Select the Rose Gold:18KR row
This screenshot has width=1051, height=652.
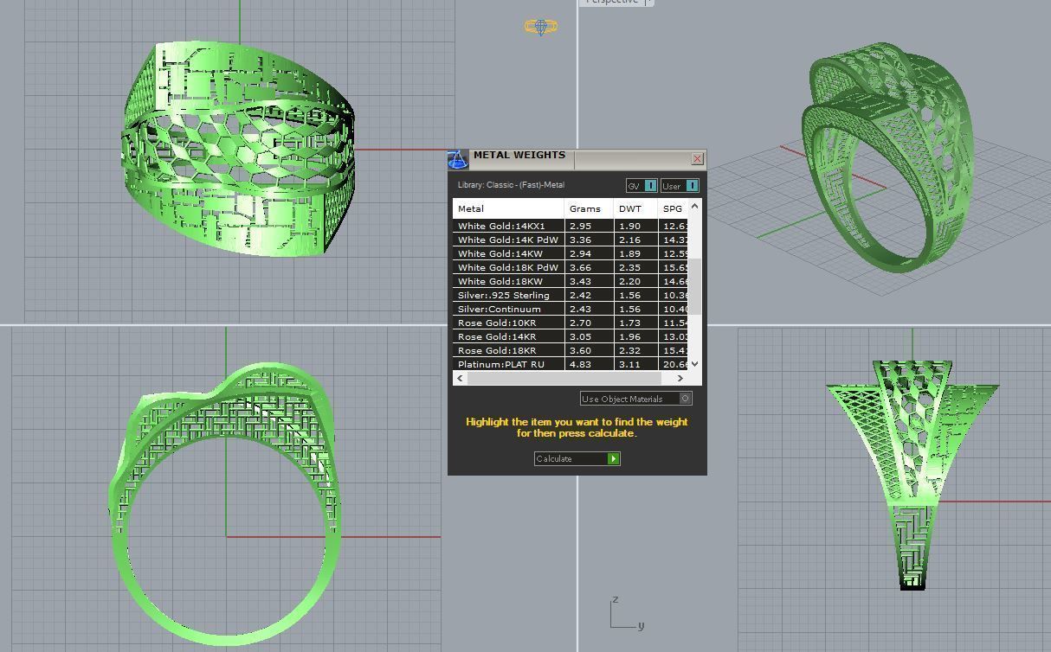(x=571, y=350)
